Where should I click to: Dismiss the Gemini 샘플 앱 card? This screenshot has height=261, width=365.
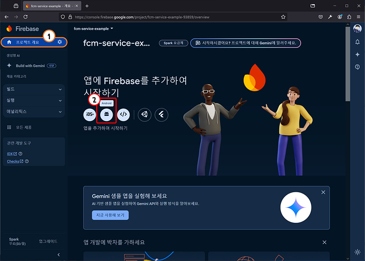click(323, 192)
